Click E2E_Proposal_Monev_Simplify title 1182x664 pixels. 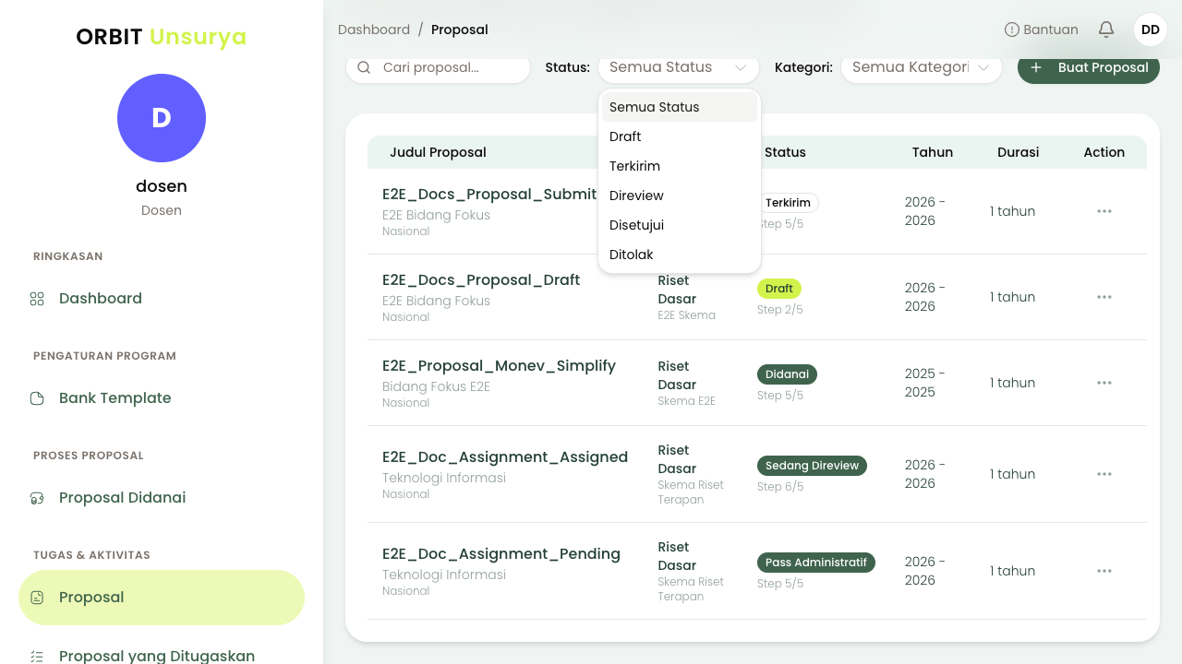tap(499, 365)
